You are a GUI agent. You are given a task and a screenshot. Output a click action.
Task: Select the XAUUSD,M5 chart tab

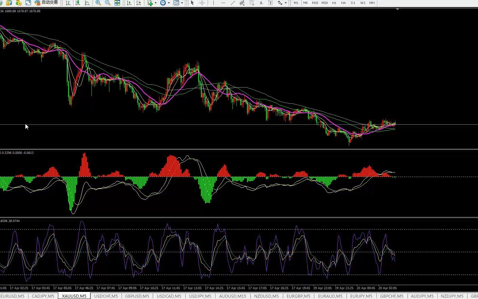[x=74, y=296]
